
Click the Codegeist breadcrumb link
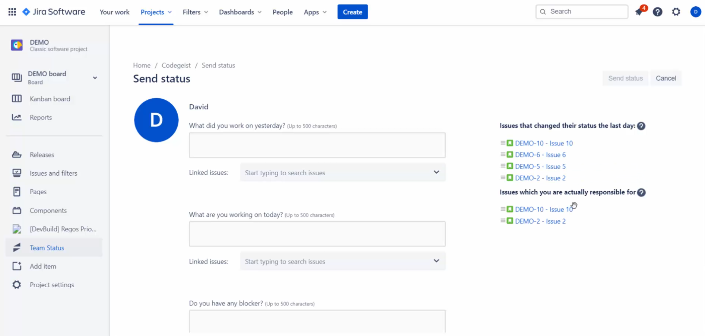(176, 65)
